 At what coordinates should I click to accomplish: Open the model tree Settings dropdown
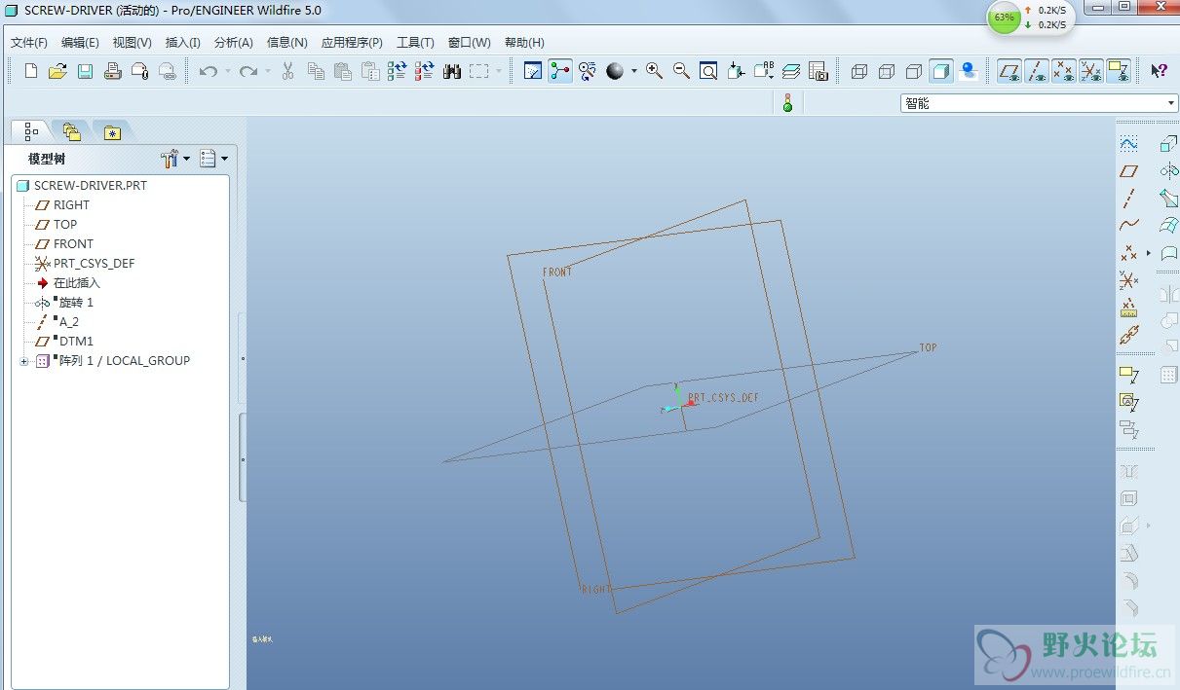coord(175,159)
